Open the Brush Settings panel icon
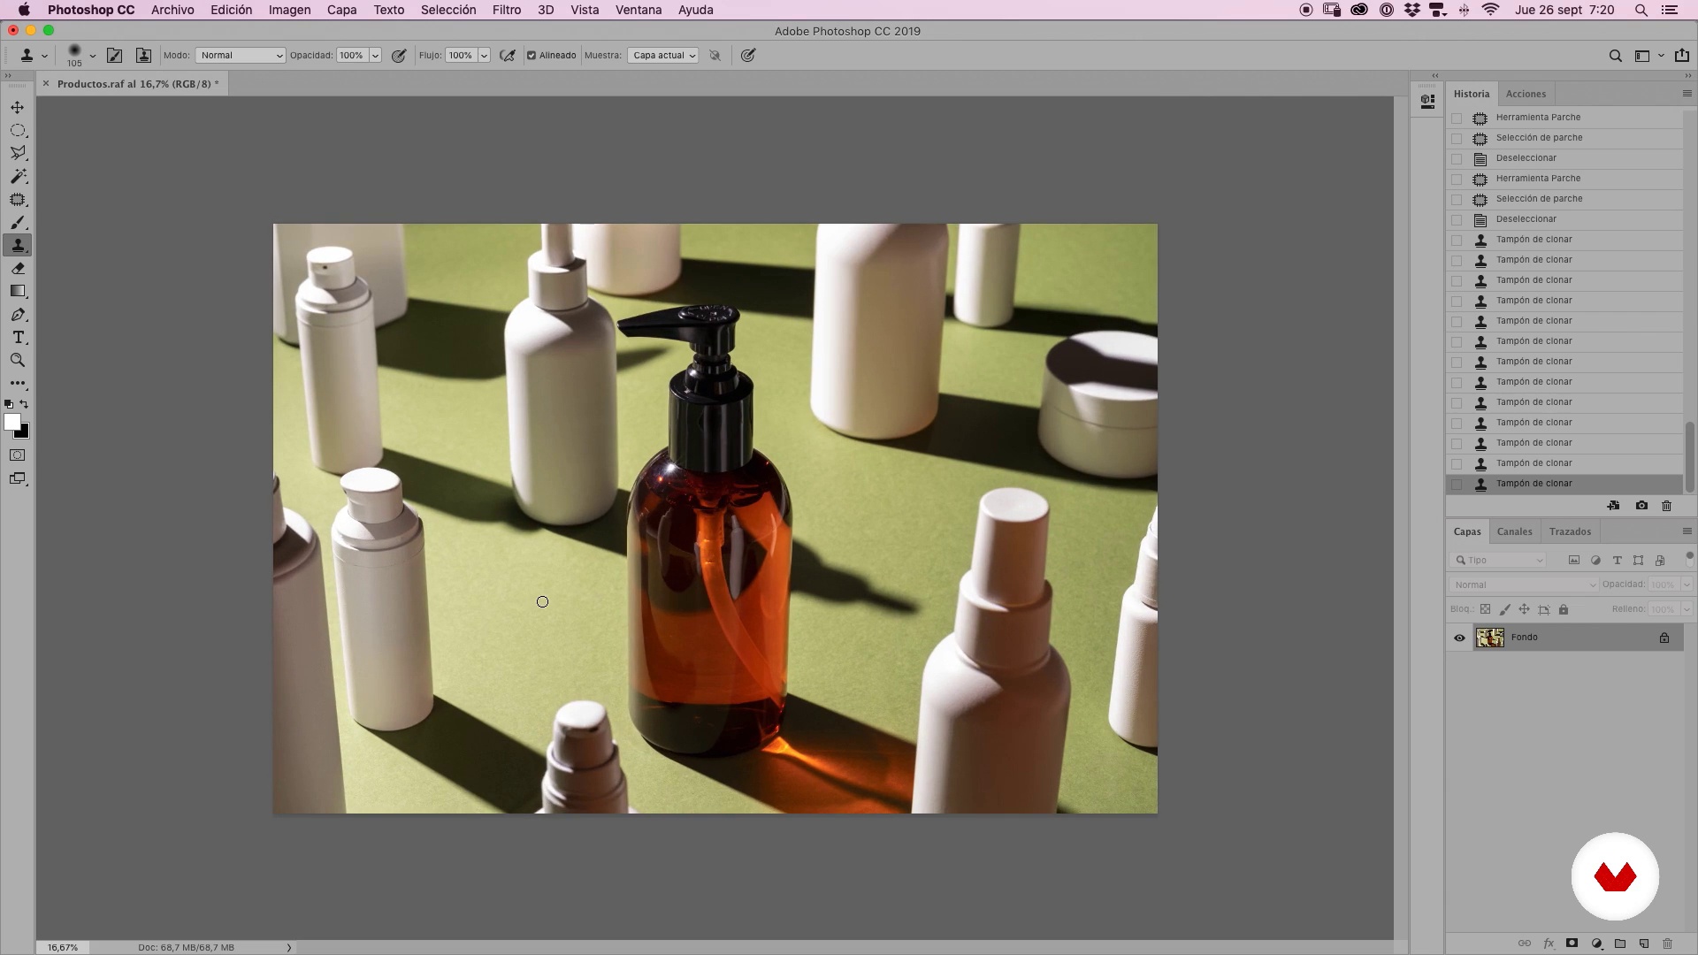Screen dimensions: 1698x955 click(x=114, y=55)
